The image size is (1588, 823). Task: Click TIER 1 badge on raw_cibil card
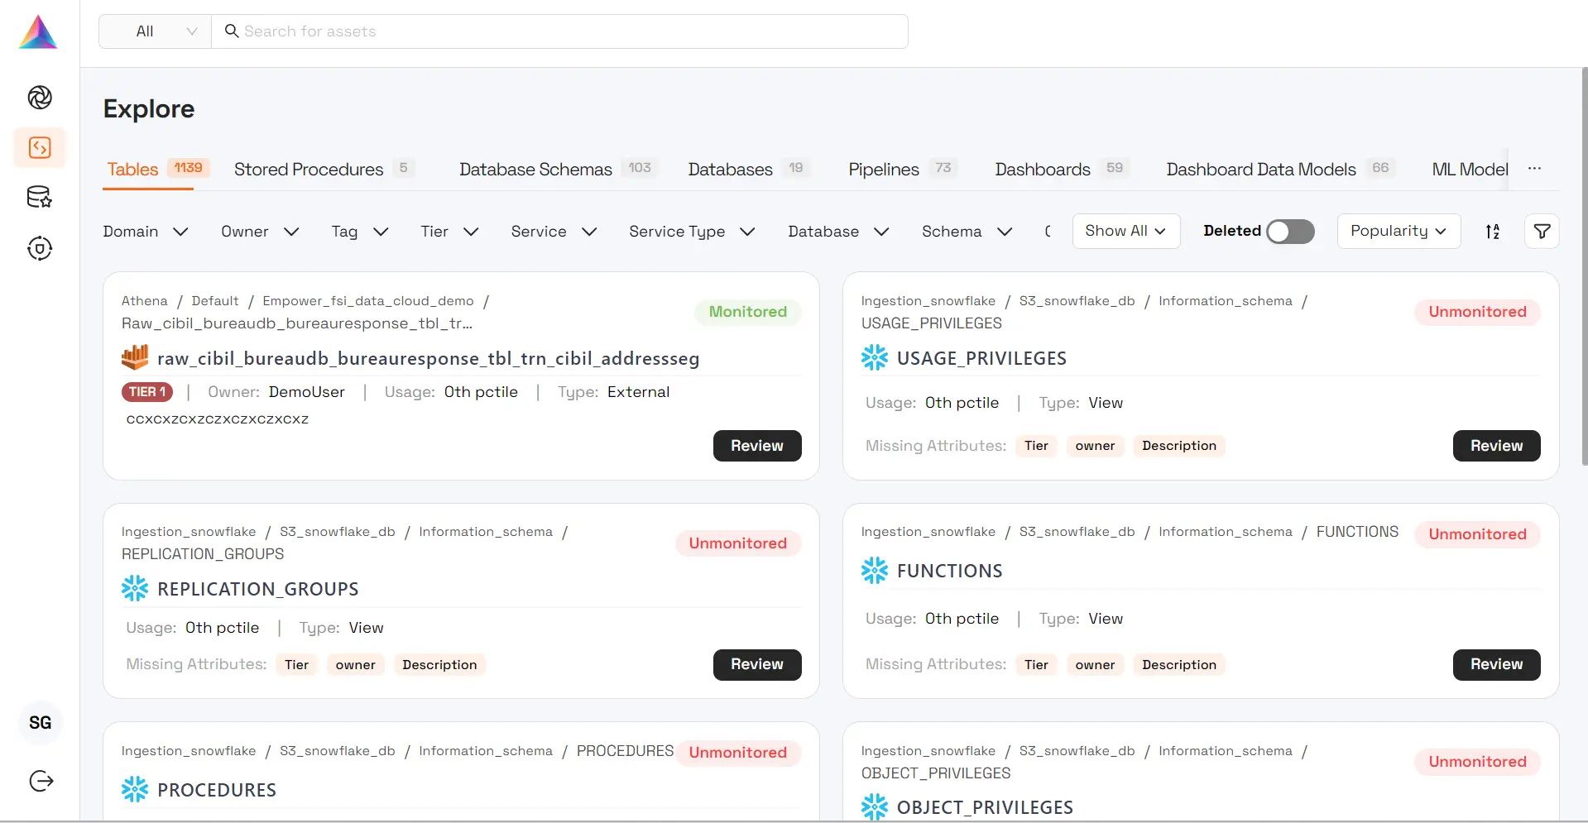tap(147, 391)
